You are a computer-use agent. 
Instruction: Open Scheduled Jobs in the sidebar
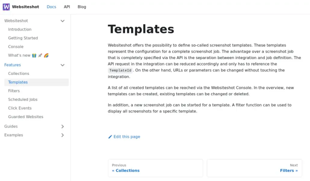pyautogui.click(x=23, y=99)
